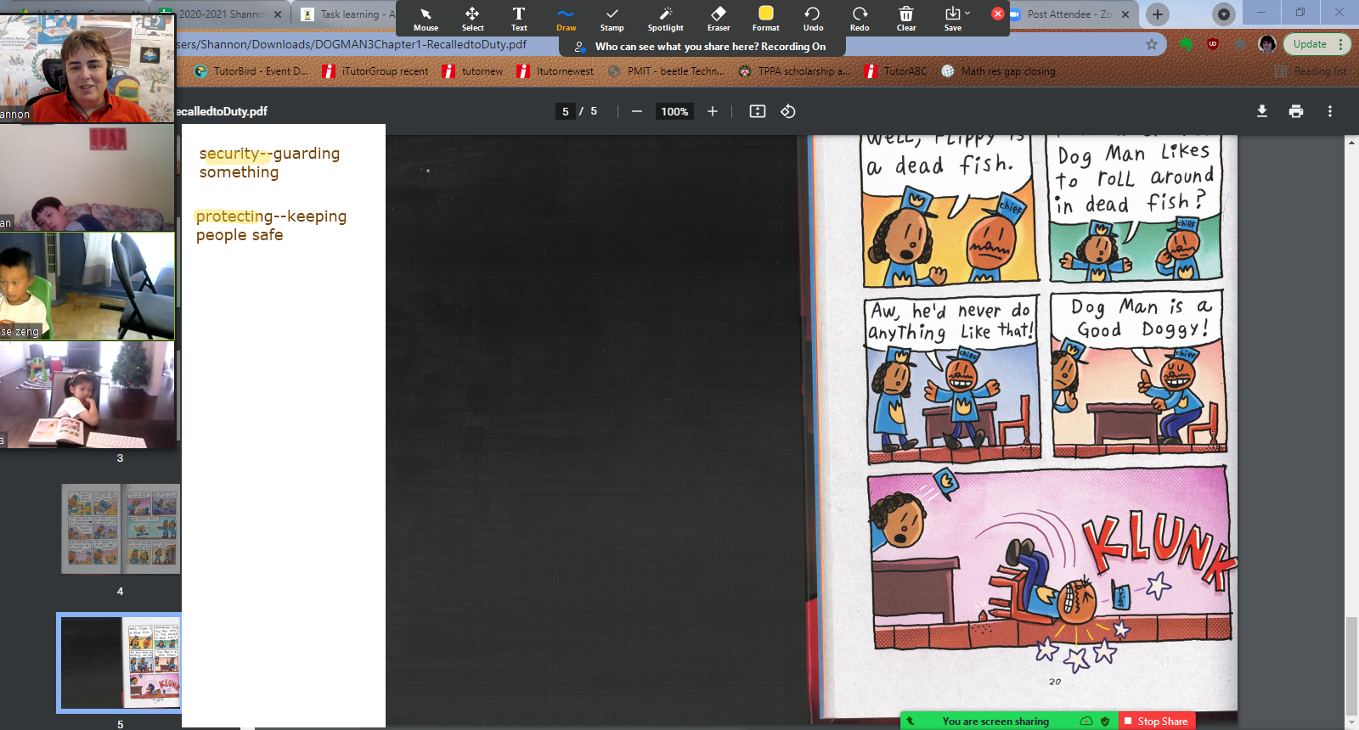Open Itutornewest bookmark
The height and width of the screenshot is (730, 1359).
[x=555, y=71]
